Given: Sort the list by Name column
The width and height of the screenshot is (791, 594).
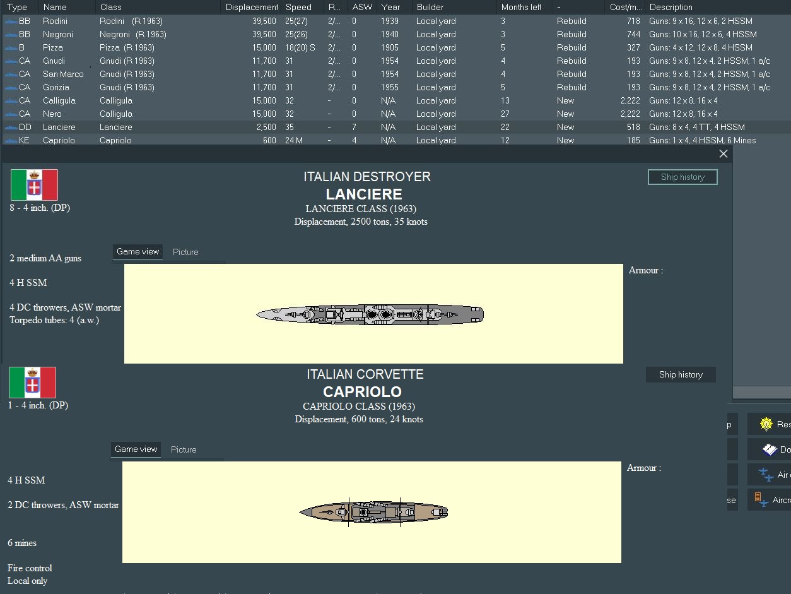Looking at the screenshot, I should pos(67,7).
